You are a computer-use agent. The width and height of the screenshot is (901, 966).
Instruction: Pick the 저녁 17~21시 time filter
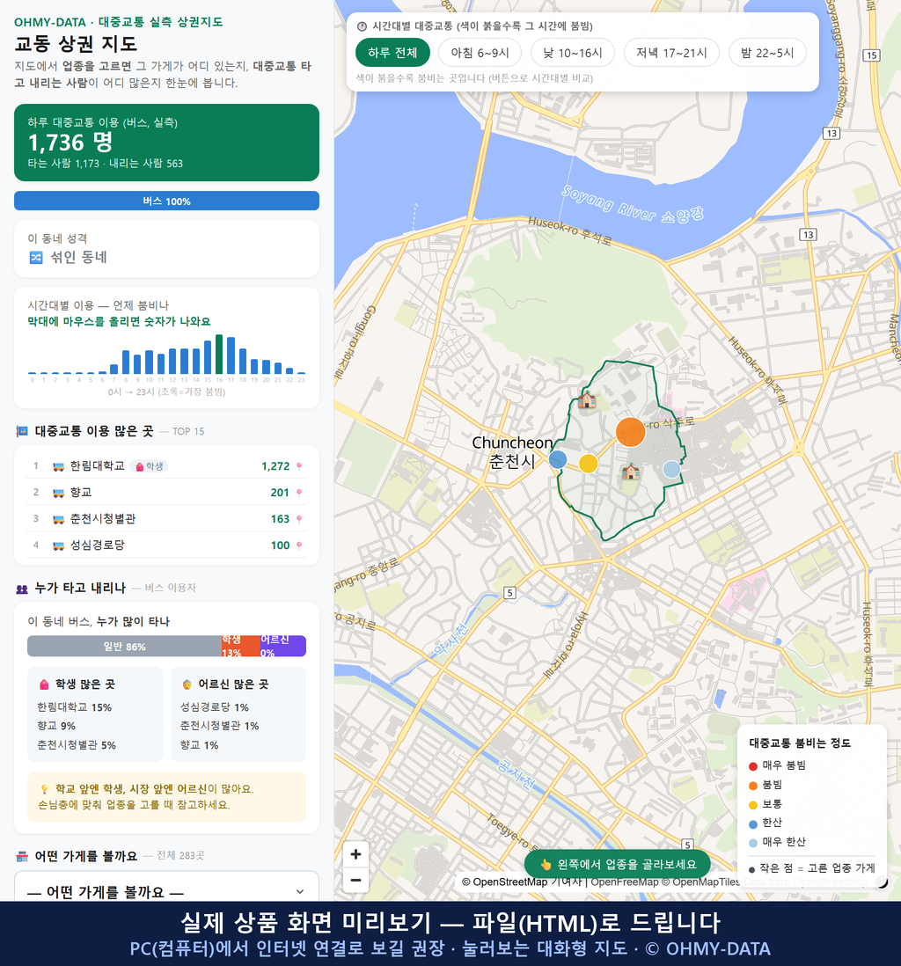(x=671, y=53)
